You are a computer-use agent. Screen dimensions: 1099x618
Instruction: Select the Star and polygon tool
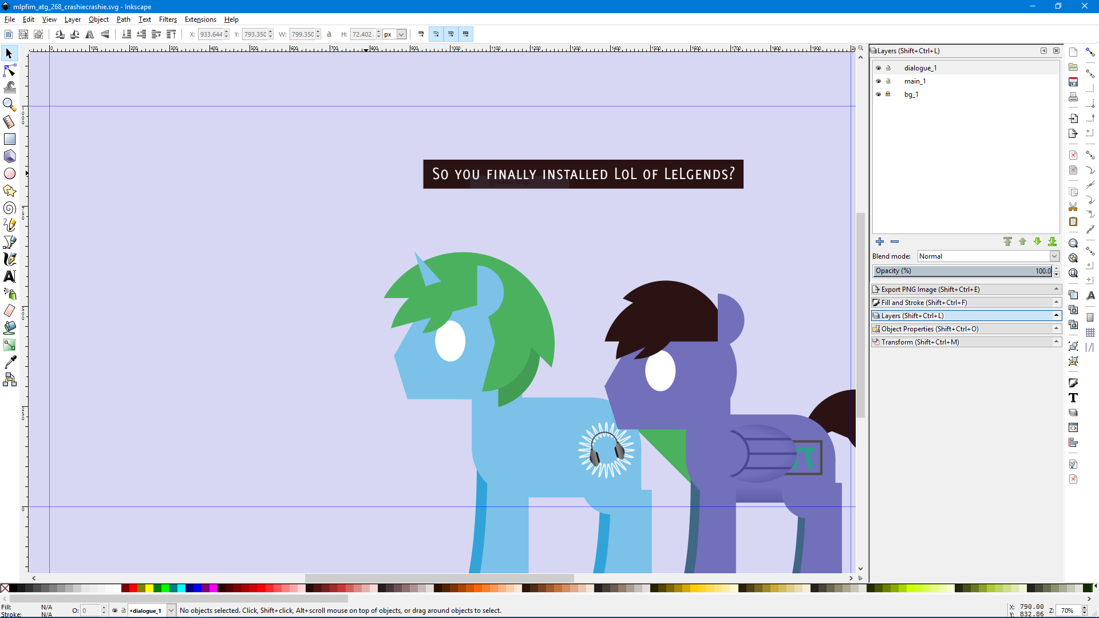pos(10,191)
